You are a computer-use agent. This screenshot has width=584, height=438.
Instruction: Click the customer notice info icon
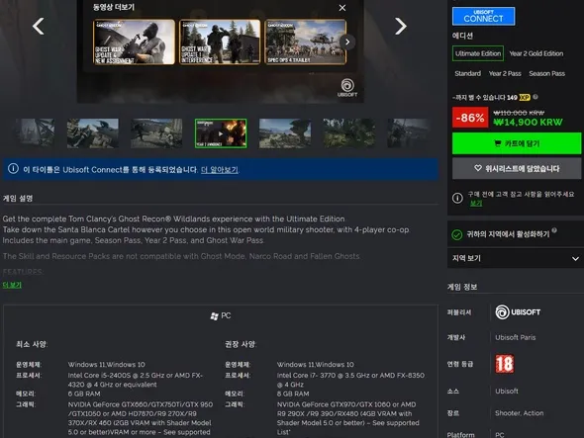point(457,198)
